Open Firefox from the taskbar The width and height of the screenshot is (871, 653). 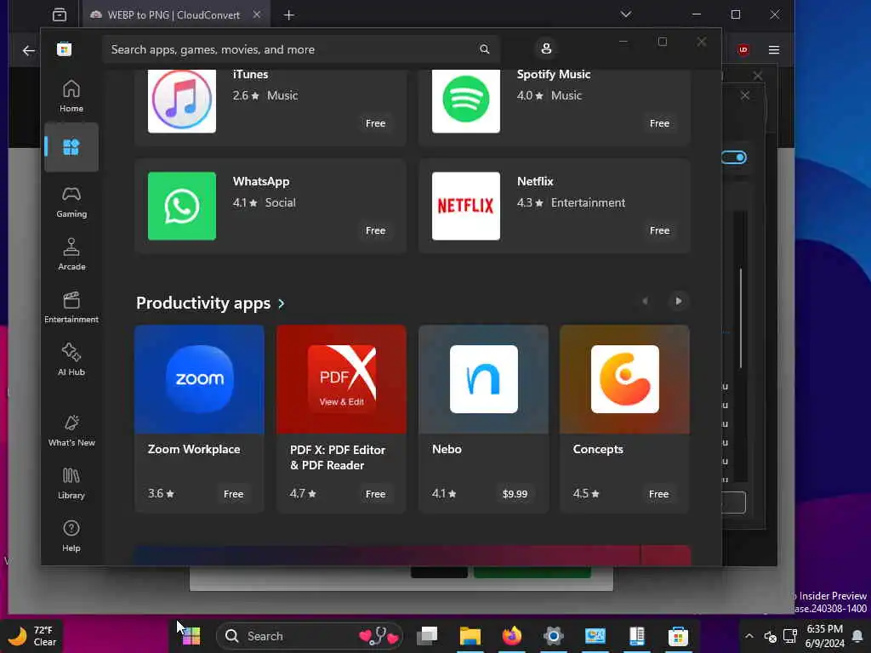tap(511, 636)
